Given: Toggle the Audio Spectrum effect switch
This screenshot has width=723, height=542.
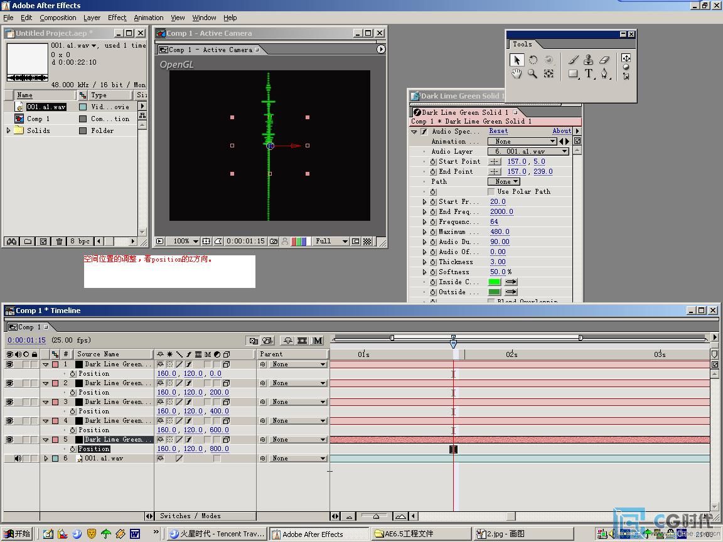Looking at the screenshot, I should tap(424, 131).
